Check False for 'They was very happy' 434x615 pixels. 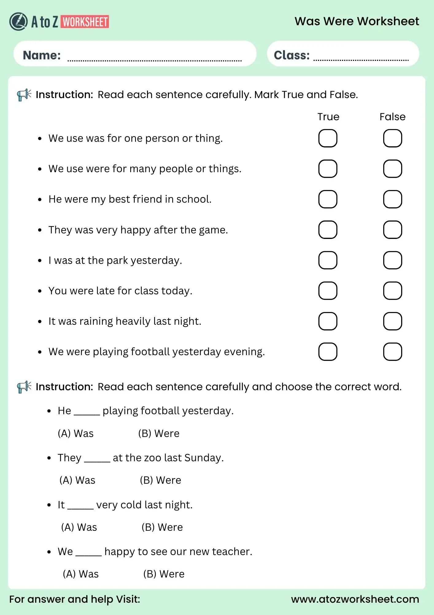(393, 230)
